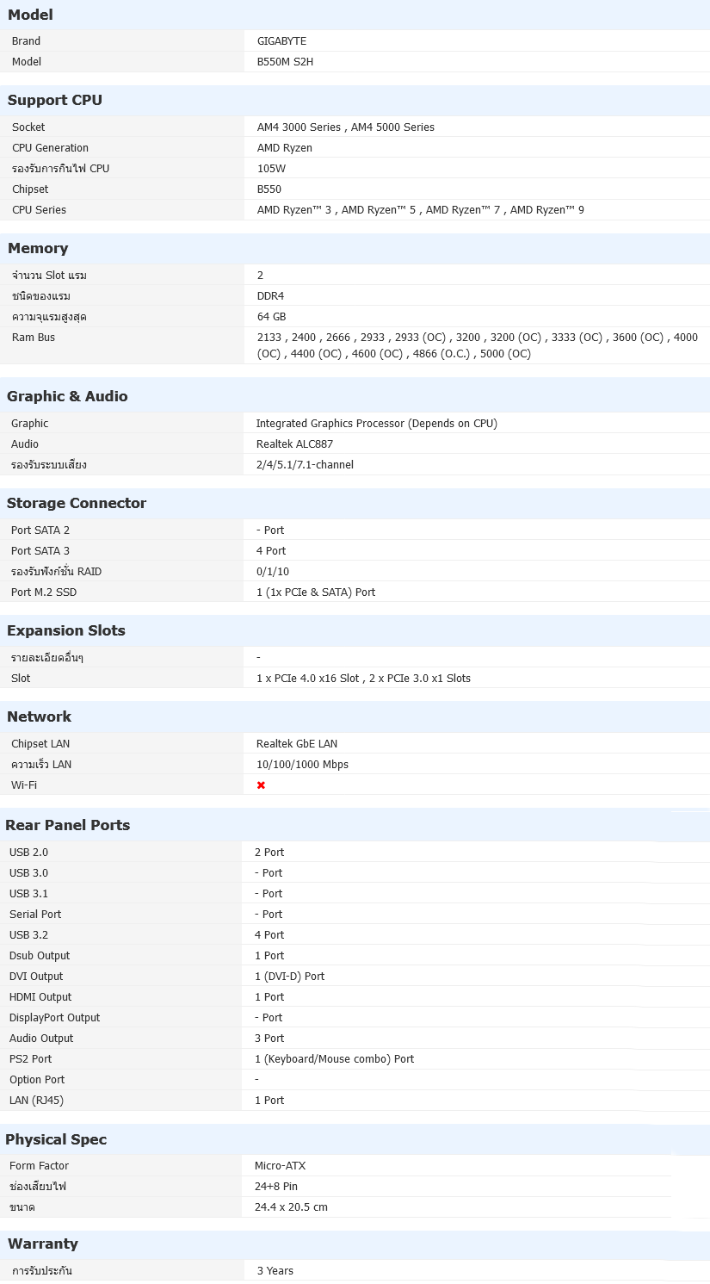Select the 'Expansion Slots' section heading

(66, 630)
